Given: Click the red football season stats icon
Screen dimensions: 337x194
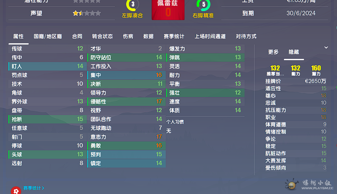Looking at the screenshot, I should pyautogui.click(x=16, y=190).
